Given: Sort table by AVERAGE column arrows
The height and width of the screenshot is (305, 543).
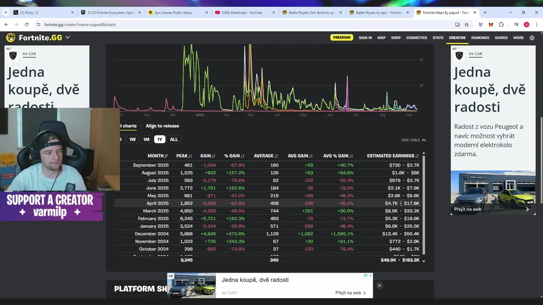Looking at the screenshot, I should tap(276, 156).
